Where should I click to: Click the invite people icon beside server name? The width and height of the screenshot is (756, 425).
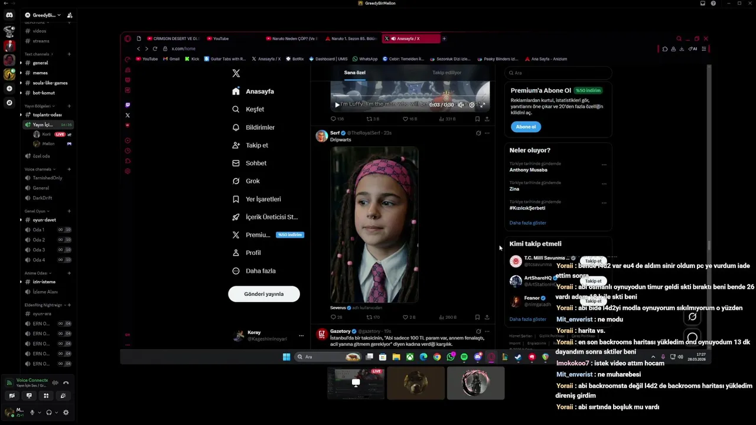tap(70, 15)
